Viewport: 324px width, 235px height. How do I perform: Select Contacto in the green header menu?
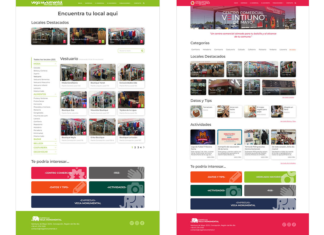click(x=137, y=3)
